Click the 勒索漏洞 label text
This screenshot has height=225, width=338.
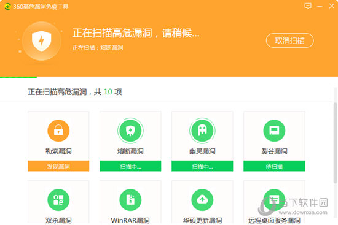click(58, 151)
